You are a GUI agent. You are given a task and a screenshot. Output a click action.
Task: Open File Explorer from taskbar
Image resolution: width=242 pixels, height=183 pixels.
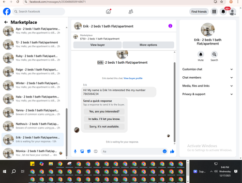51,164
